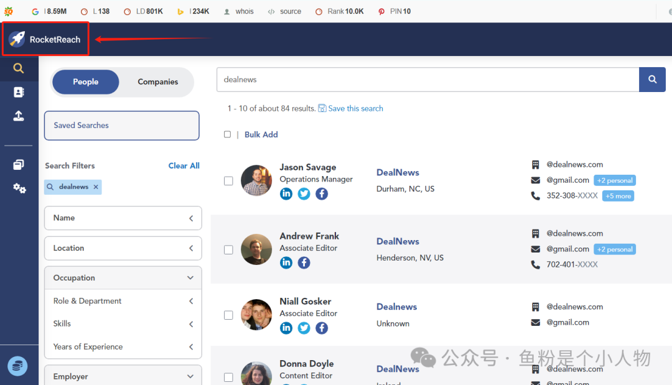Click the dealnews search input field
The width and height of the screenshot is (672, 385).
point(427,80)
